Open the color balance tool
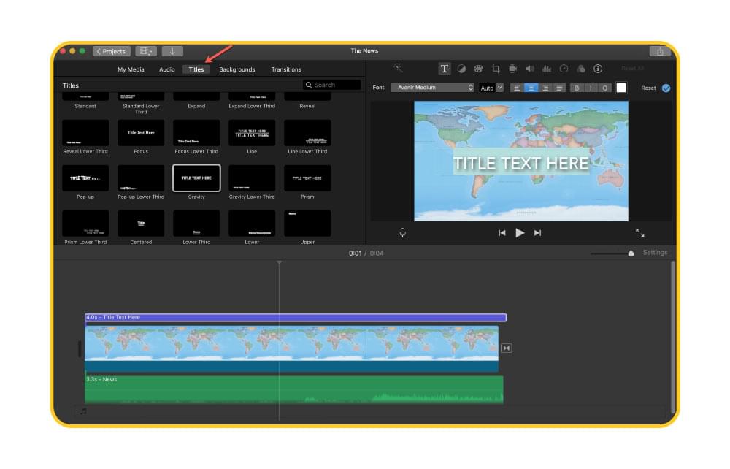The width and height of the screenshot is (730, 469). point(461,69)
